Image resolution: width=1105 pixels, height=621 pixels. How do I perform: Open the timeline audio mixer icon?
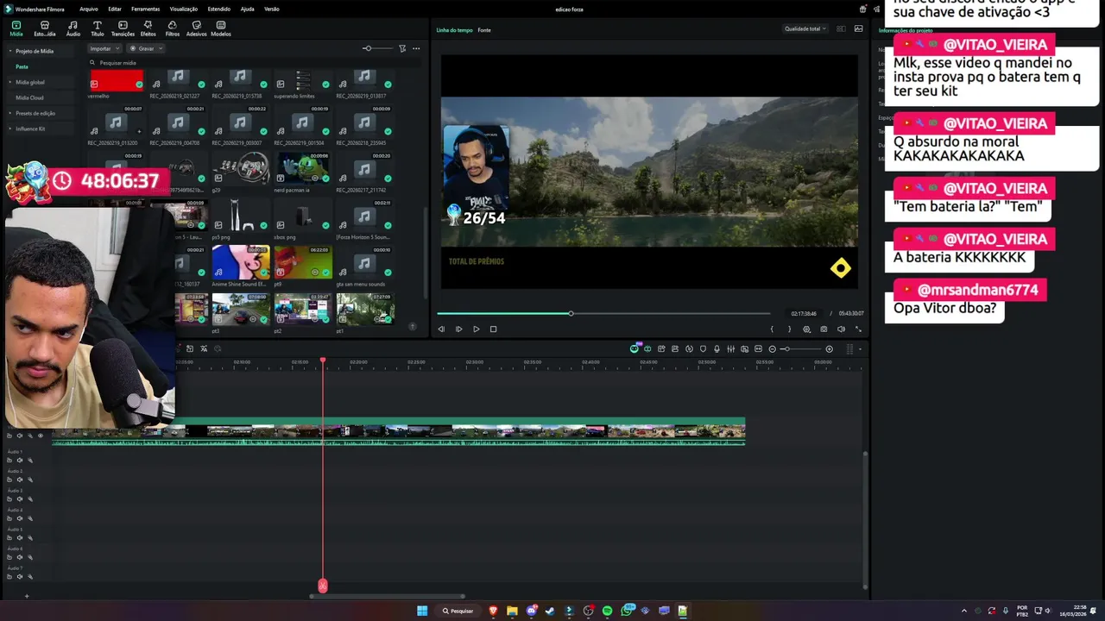(730, 348)
